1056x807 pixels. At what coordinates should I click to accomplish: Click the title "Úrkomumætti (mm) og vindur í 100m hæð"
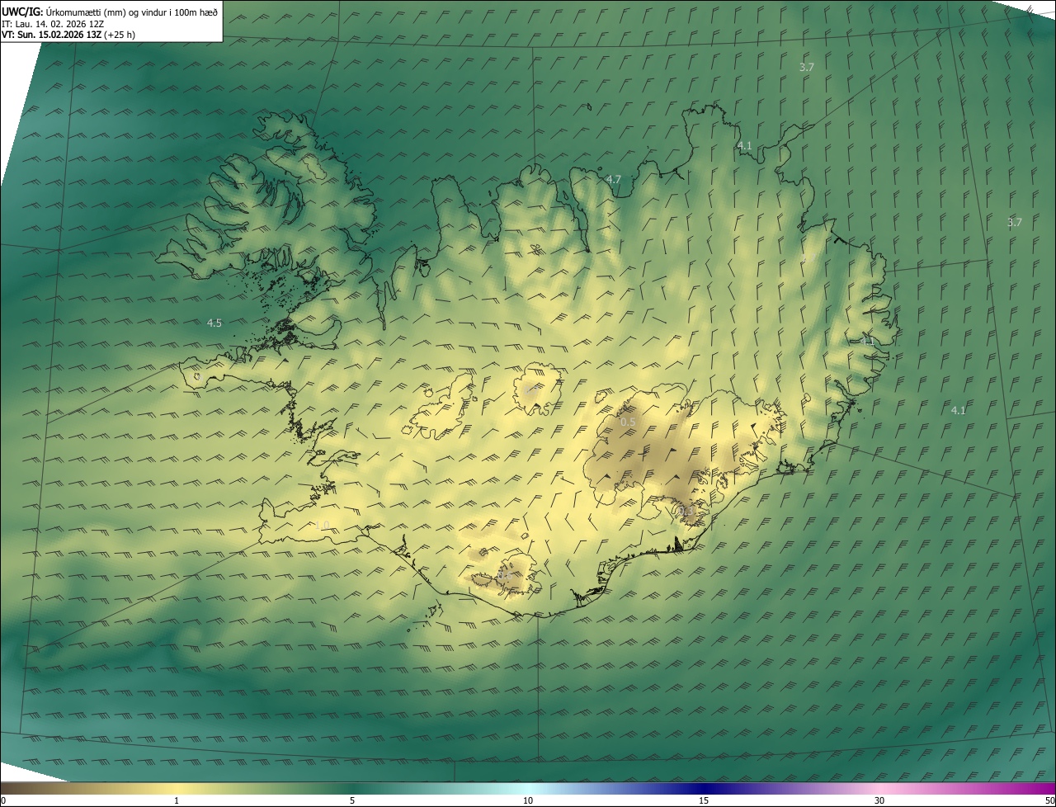[131, 12]
